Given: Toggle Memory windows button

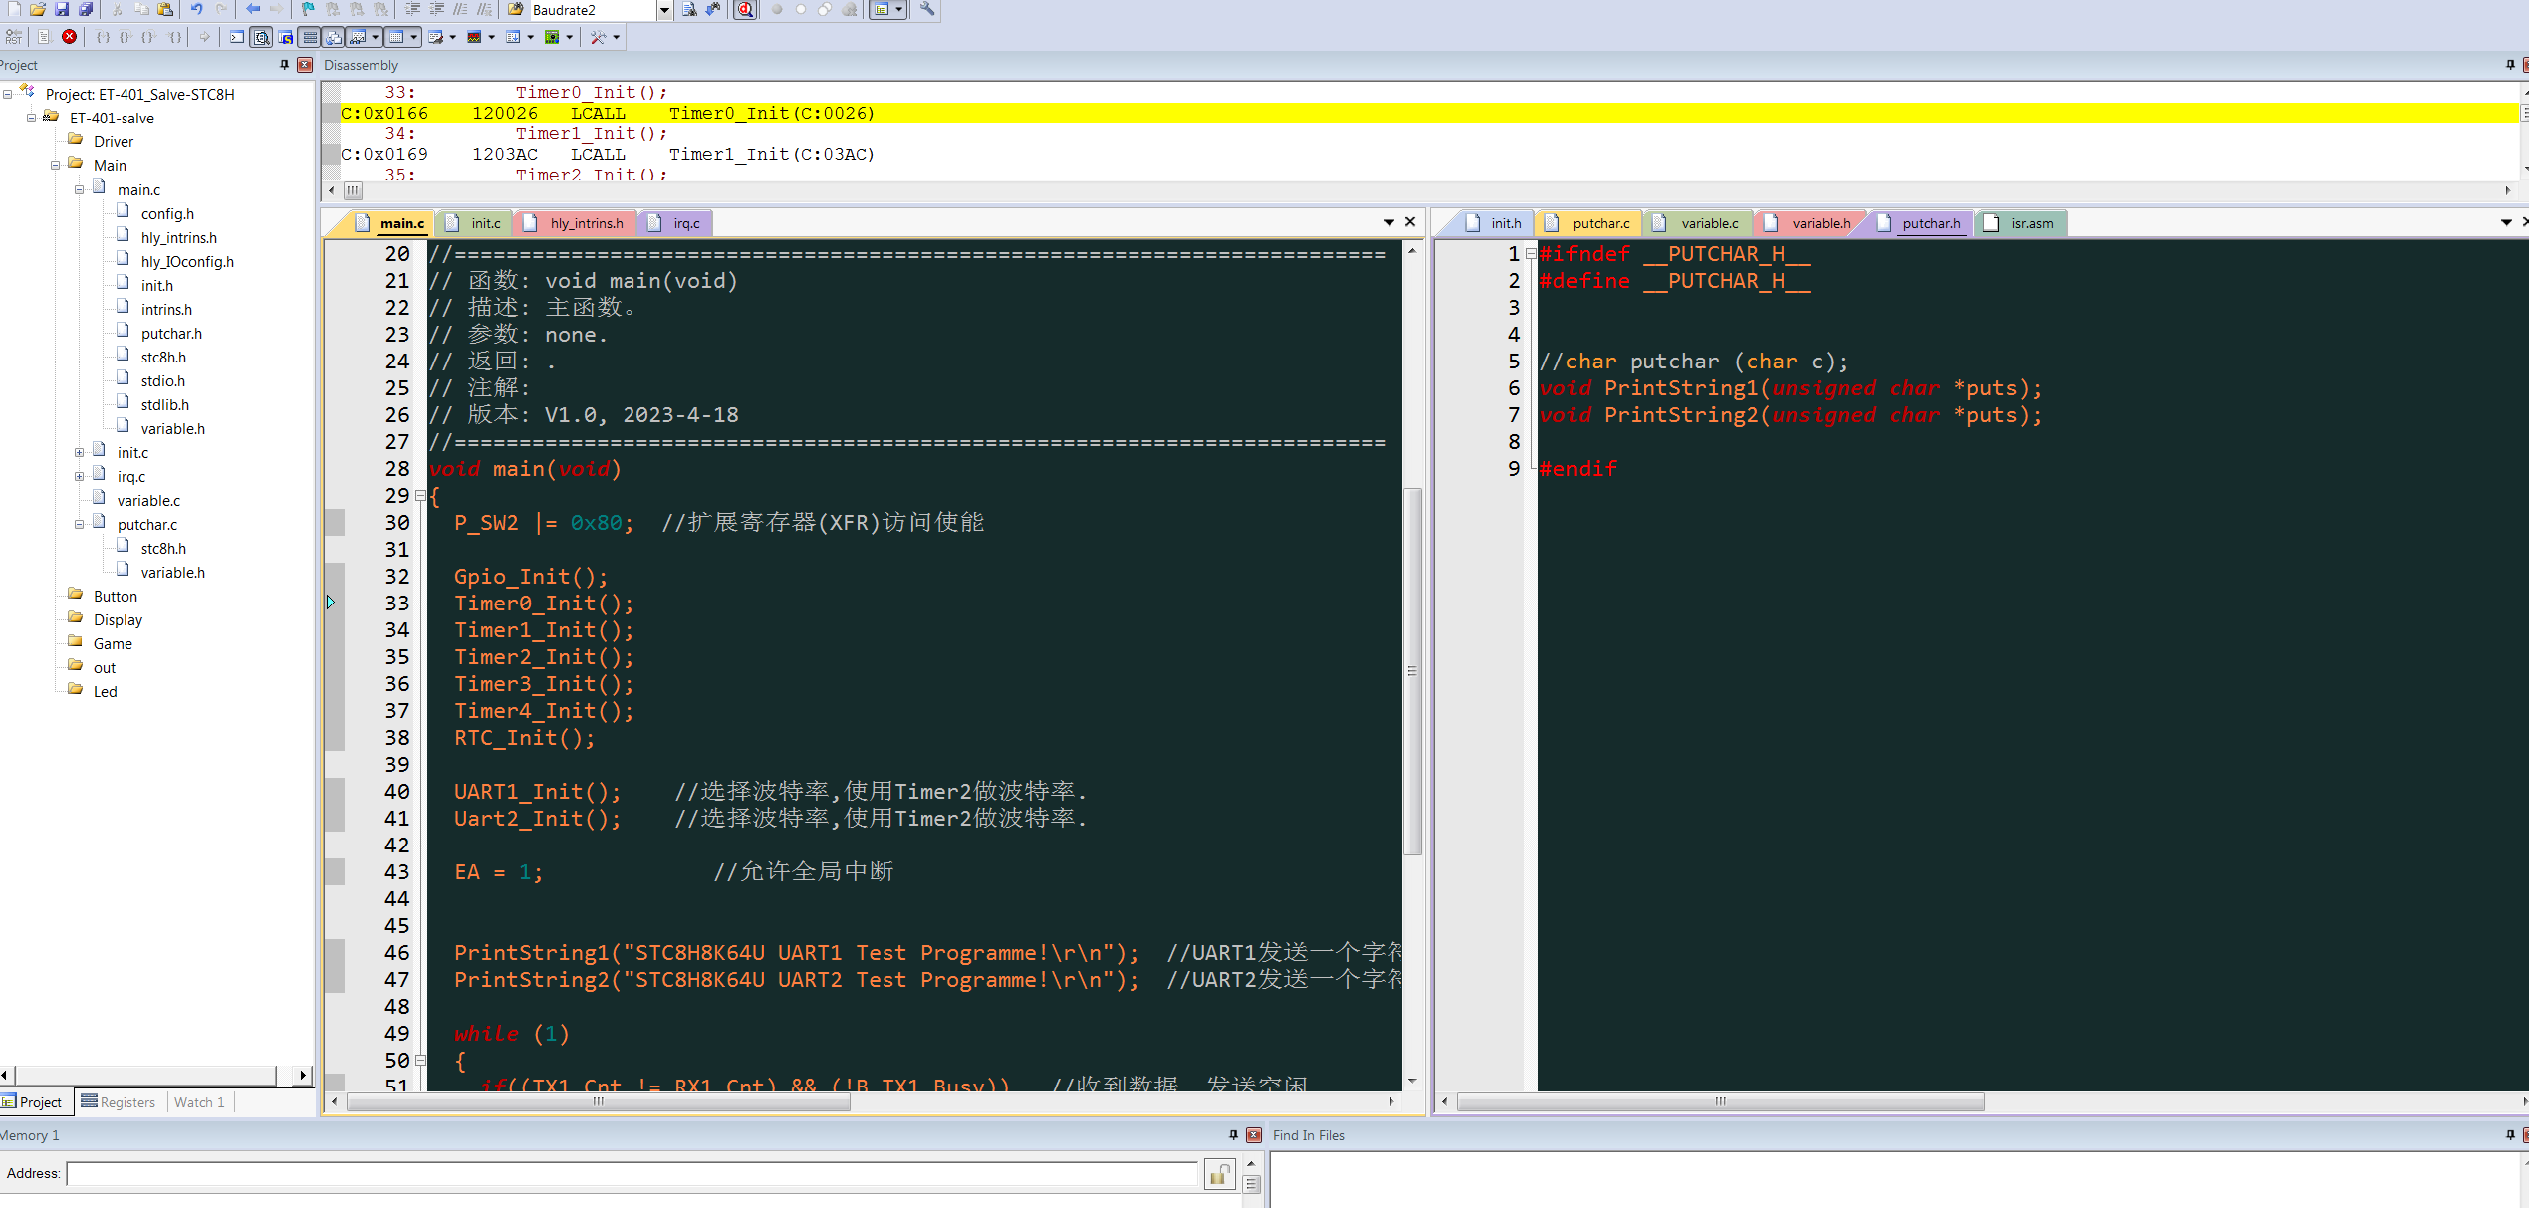Looking at the screenshot, I should (396, 37).
